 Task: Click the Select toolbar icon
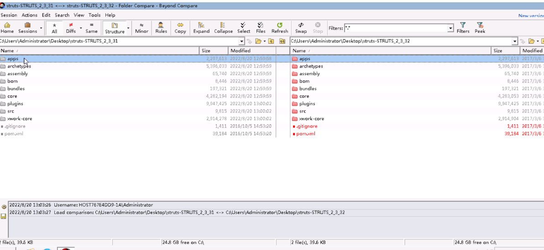coord(244,28)
